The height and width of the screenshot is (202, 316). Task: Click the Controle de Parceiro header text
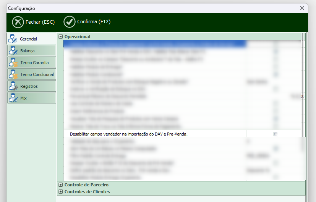[86, 185]
